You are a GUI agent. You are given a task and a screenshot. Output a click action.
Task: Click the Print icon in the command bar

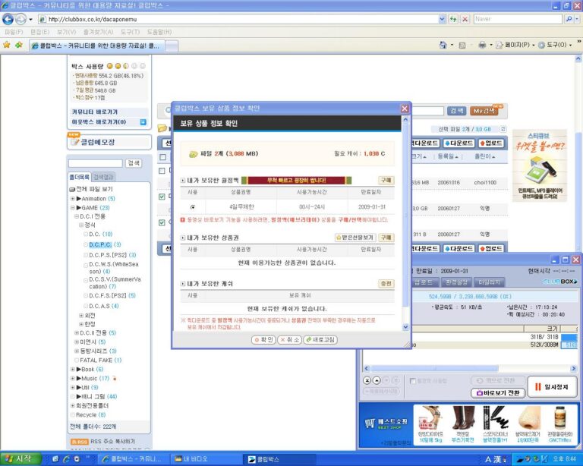pos(482,45)
